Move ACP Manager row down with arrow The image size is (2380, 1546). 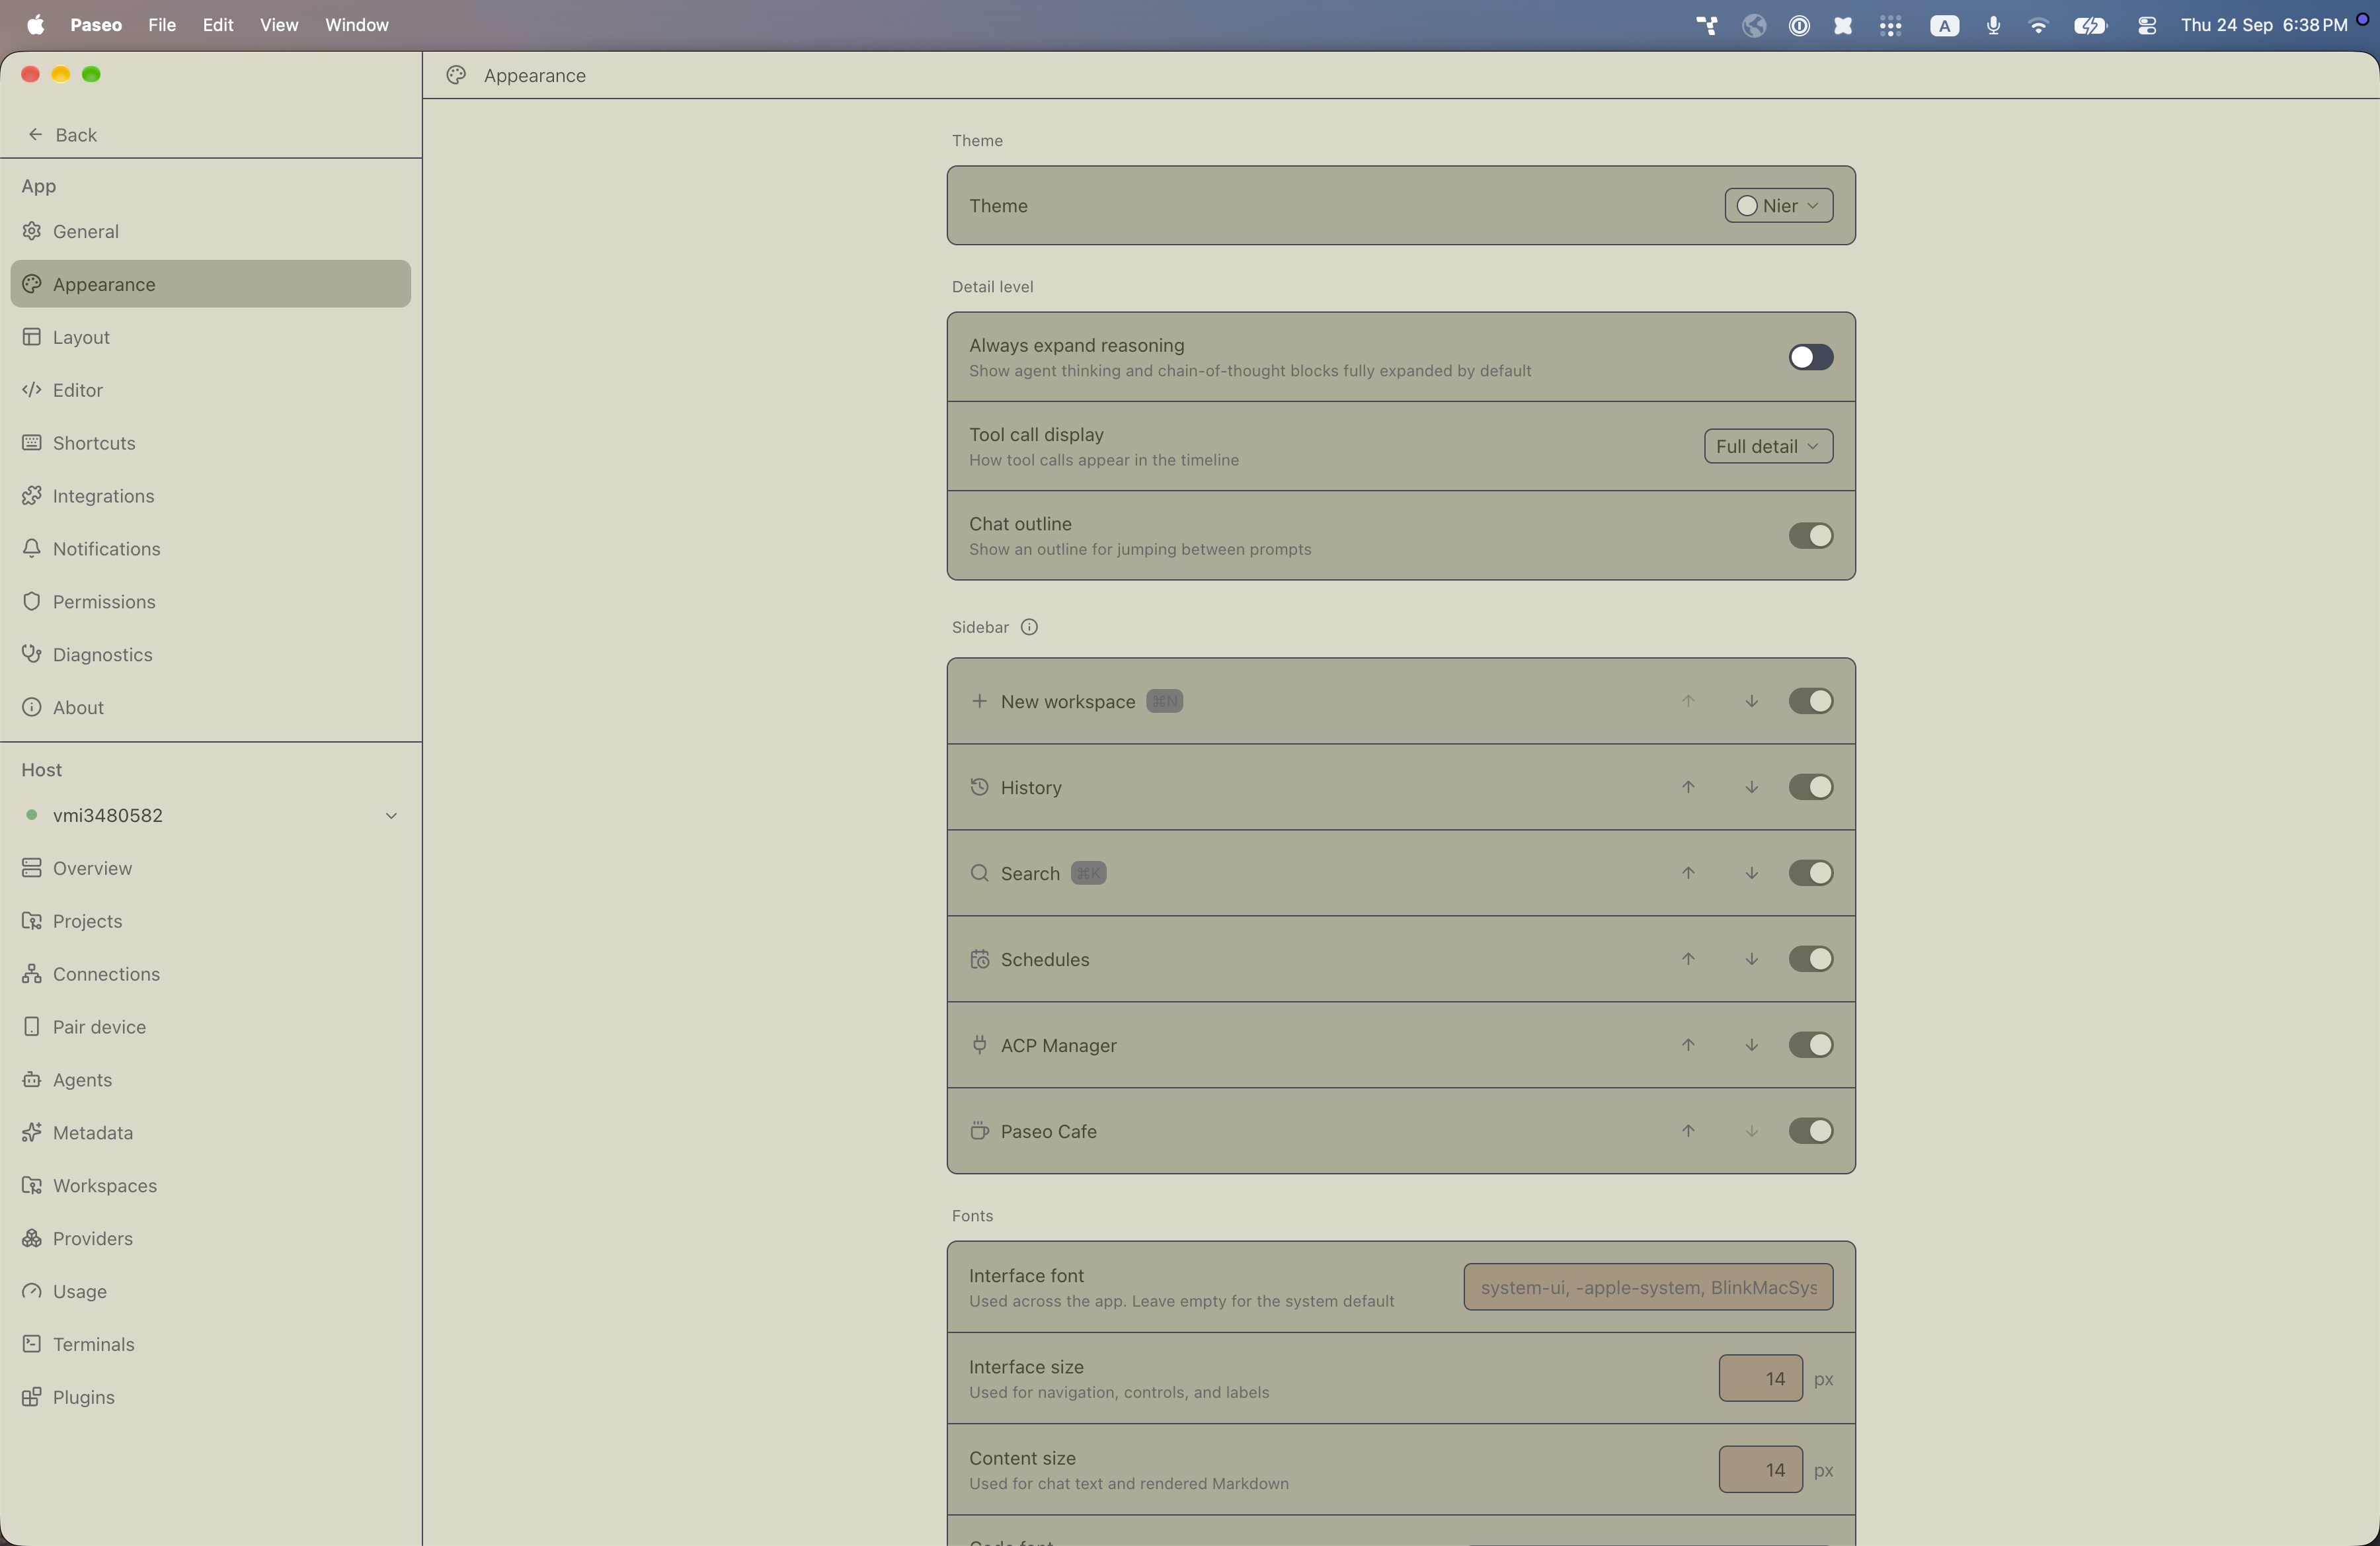[x=1752, y=1045]
